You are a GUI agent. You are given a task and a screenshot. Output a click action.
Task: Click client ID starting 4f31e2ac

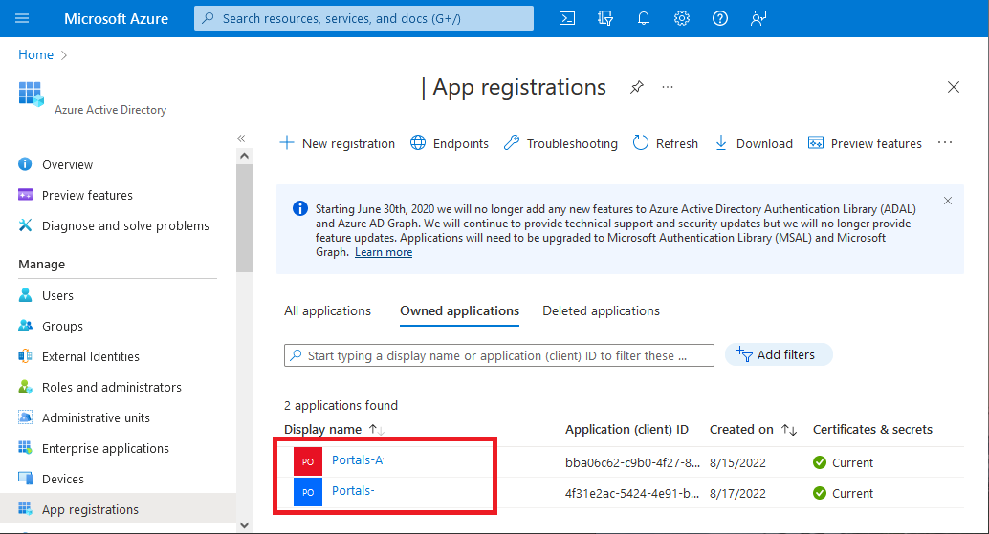tap(632, 494)
